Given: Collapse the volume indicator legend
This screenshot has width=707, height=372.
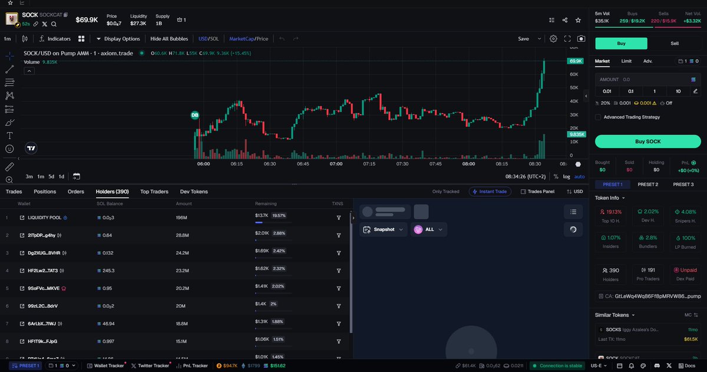Looking at the screenshot, I should [29, 71].
